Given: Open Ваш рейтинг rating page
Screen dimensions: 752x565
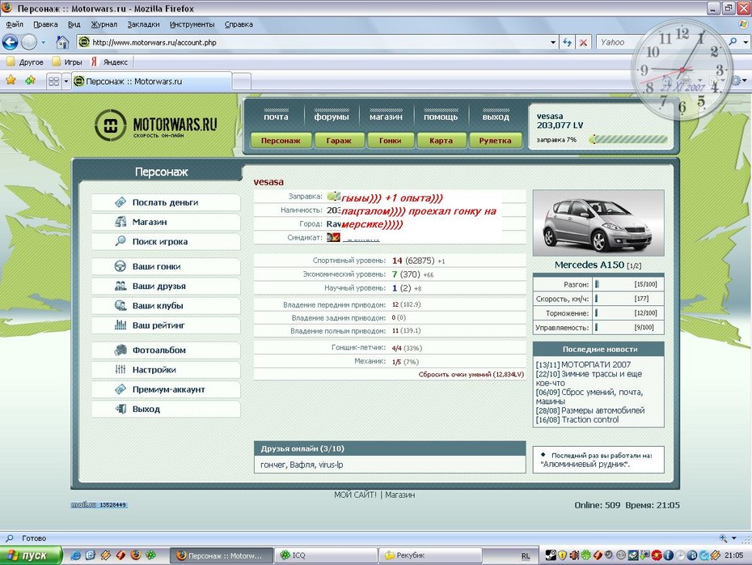Looking at the screenshot, I should click(166, 325).
